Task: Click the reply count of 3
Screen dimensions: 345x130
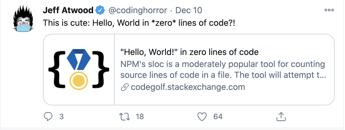Action: (x=61, y=117)
